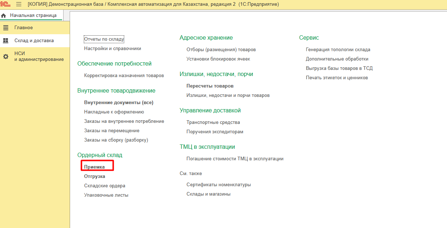Open Отгрузка in Ордерный склад
The width and height of the screenshot is (447, 228).
95,176
